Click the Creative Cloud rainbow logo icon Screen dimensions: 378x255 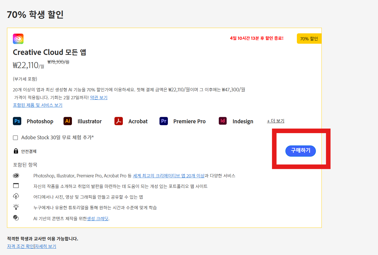pos(18,39)
